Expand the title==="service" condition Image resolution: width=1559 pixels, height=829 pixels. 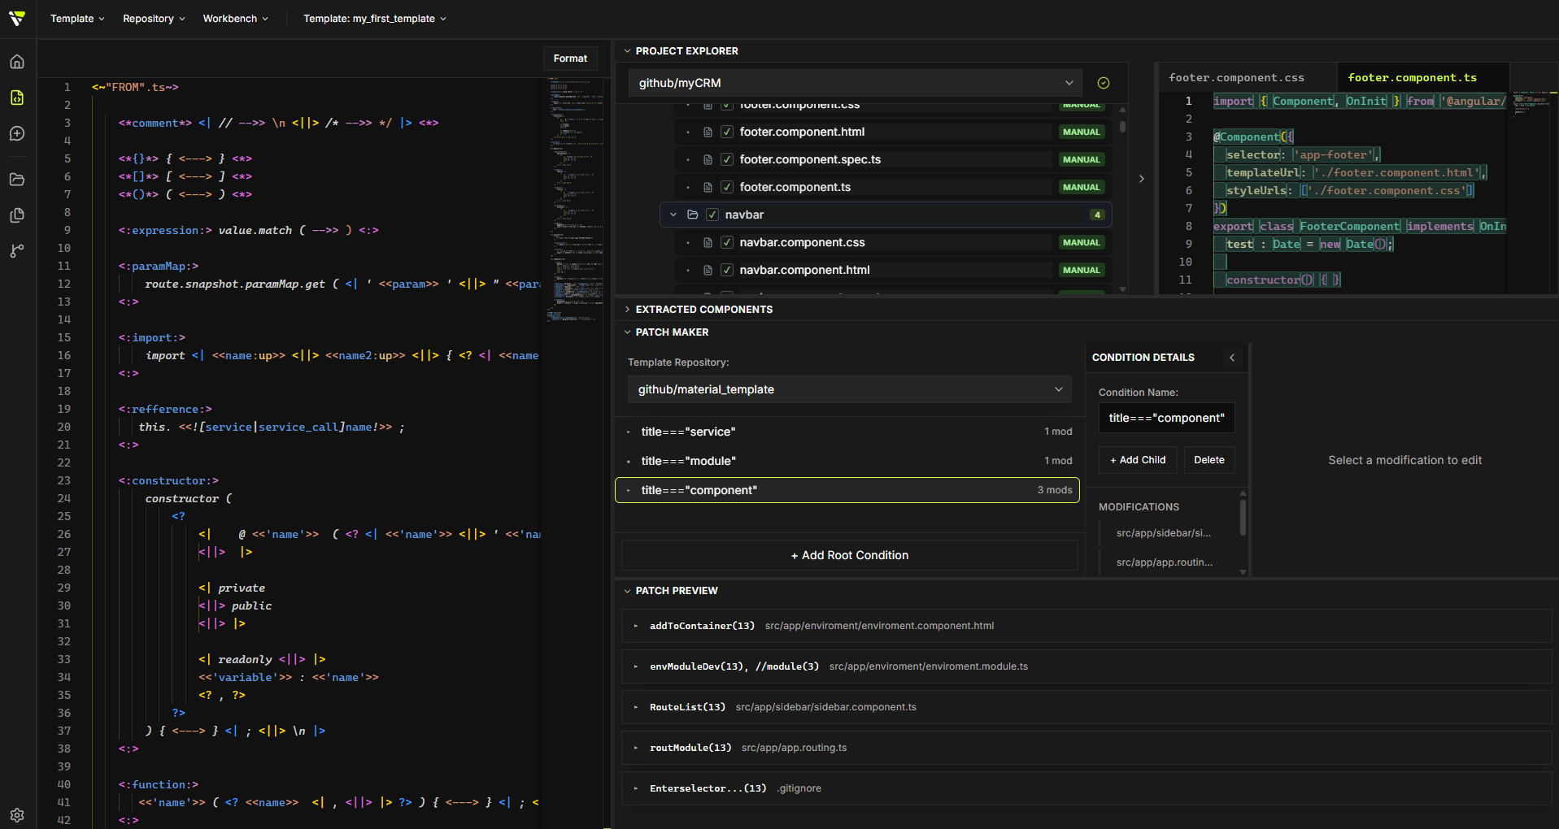tap(629, 432)
